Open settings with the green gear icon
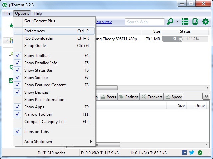Viewport: 213px width, 159px height. (x=206, y=21)
